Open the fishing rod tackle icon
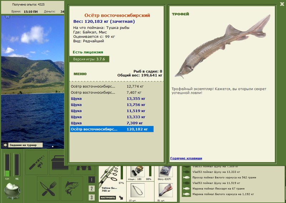Screen dimensions: 286x203 coord(37,162)
